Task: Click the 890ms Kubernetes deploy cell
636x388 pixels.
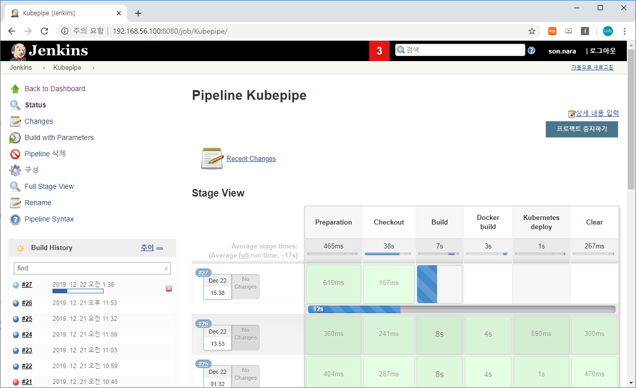Action: [541, 334]
